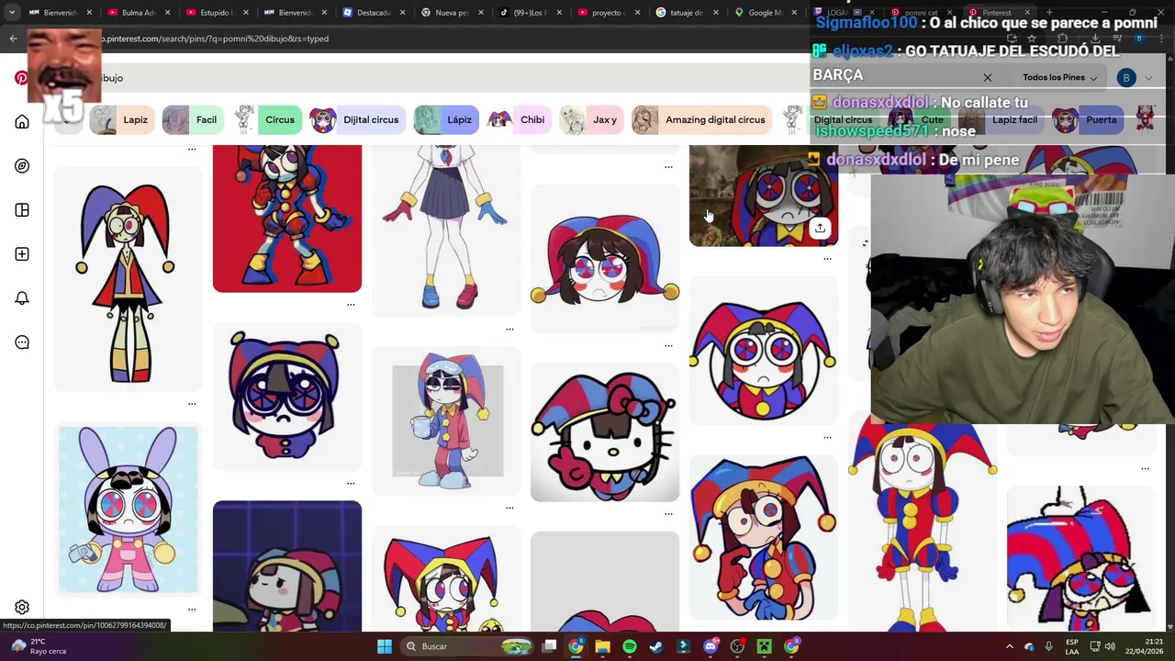Open the settings gear in Pinterest sidebar
Image resolution: width=1175 pixels, height=661 pixels.
[x=22, y=607]
